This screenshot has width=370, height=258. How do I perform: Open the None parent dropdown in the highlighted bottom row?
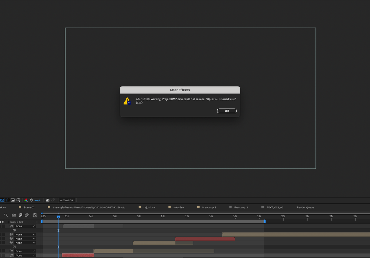coord(25,255)
